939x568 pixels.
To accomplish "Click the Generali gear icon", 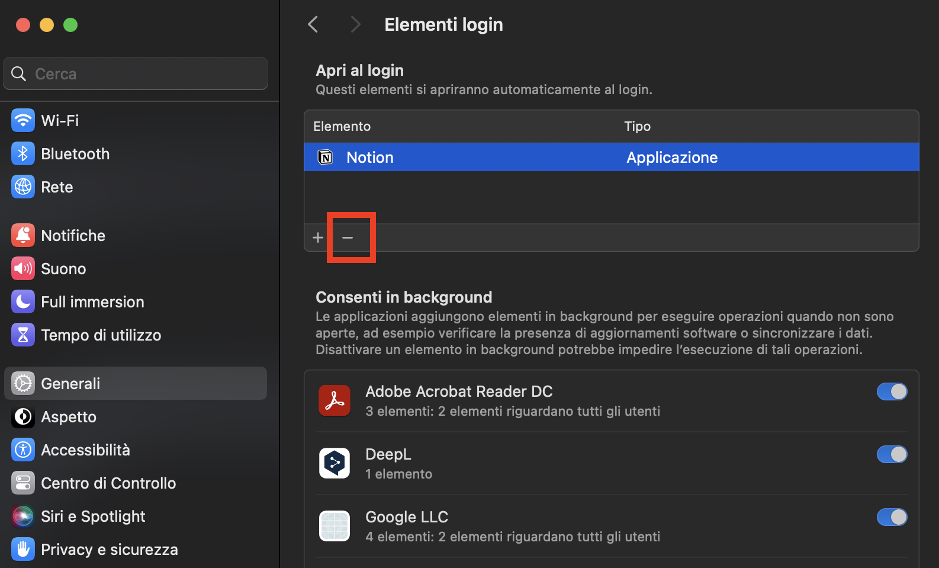I will click(23, 384).
